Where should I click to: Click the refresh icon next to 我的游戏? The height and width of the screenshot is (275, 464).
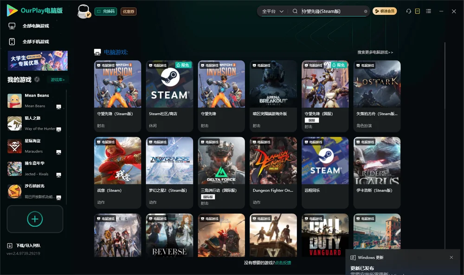[x=37, y=79]
